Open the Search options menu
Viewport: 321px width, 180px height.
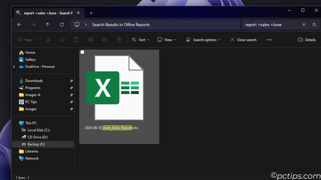(203, 39)
